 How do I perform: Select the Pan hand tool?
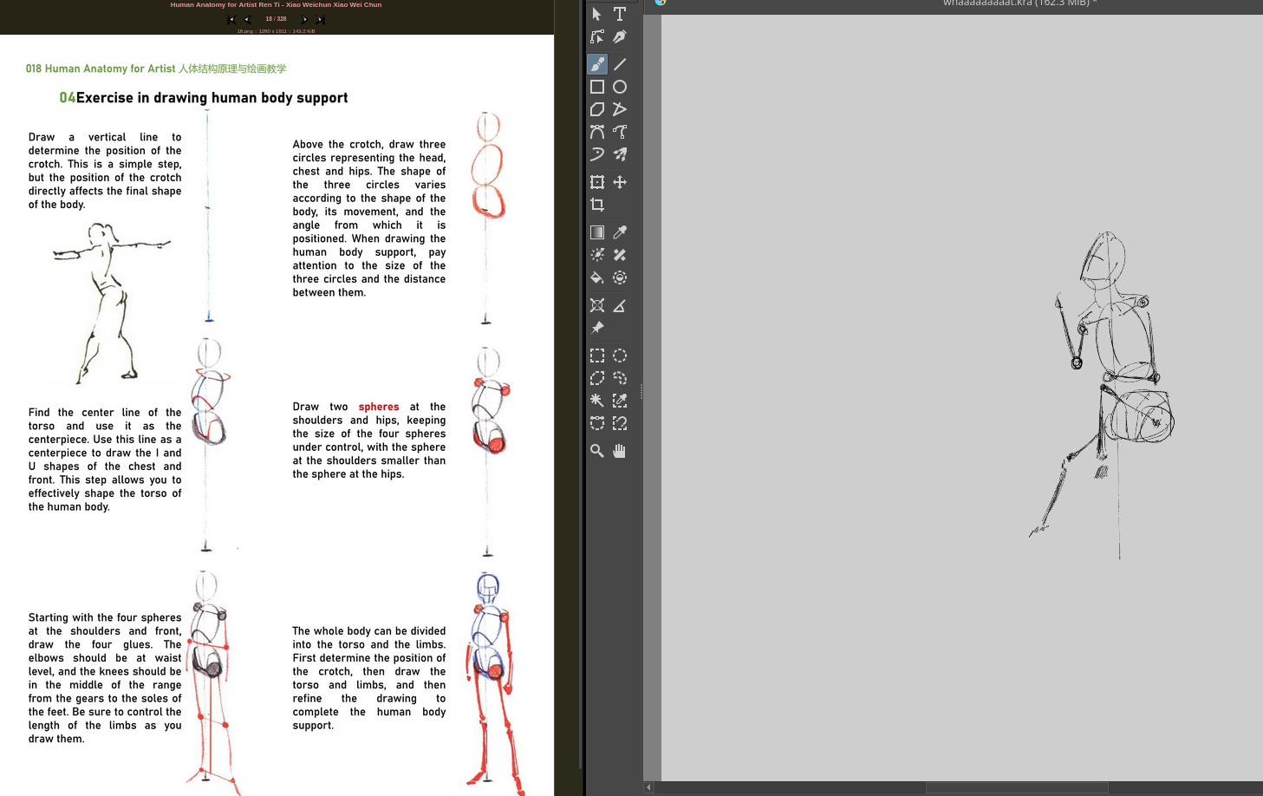pos(620,451)
